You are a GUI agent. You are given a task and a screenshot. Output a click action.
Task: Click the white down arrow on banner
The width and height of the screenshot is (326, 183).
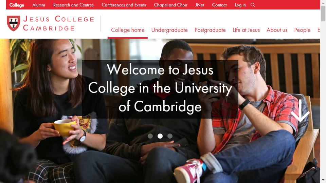click(300, 111)
